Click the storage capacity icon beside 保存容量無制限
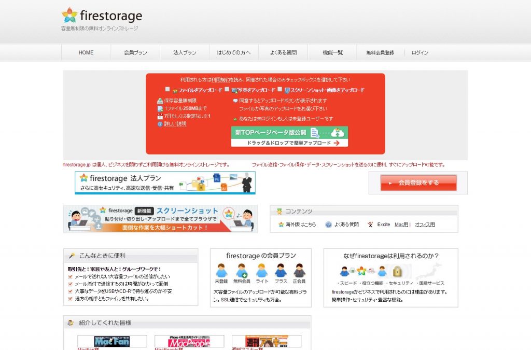531x350 pixels. tap(160, 101)
